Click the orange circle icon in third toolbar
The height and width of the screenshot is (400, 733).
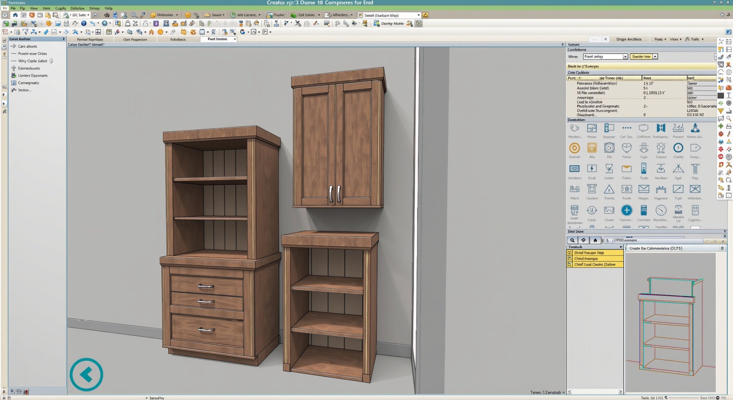[160, 32]
